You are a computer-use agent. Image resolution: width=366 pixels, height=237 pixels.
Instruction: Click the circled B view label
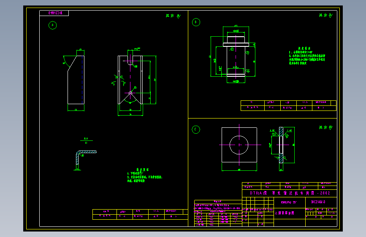tap(196, 22)
